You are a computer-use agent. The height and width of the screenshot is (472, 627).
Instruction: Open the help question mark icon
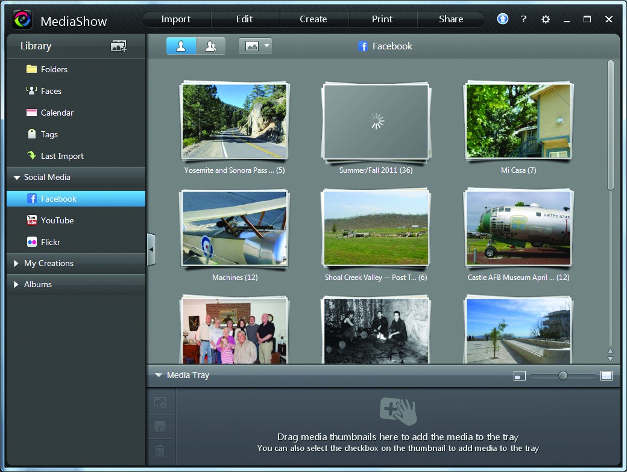pos(523,19)
